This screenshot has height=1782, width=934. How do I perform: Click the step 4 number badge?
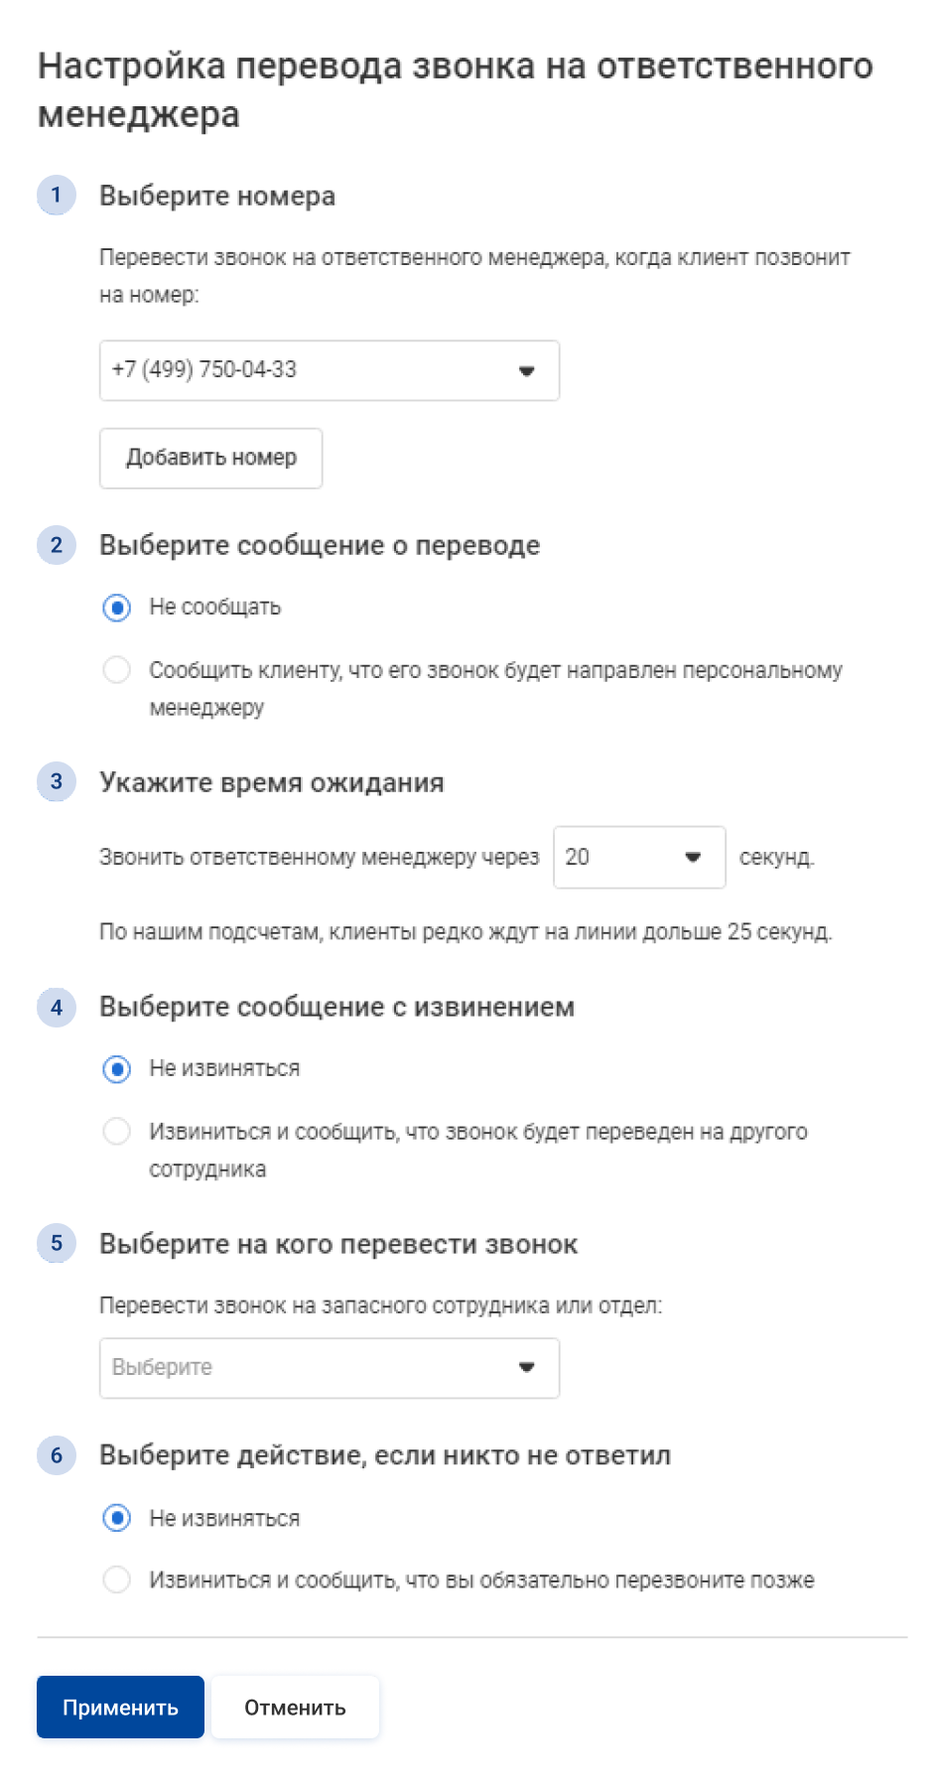[57, 1007]
